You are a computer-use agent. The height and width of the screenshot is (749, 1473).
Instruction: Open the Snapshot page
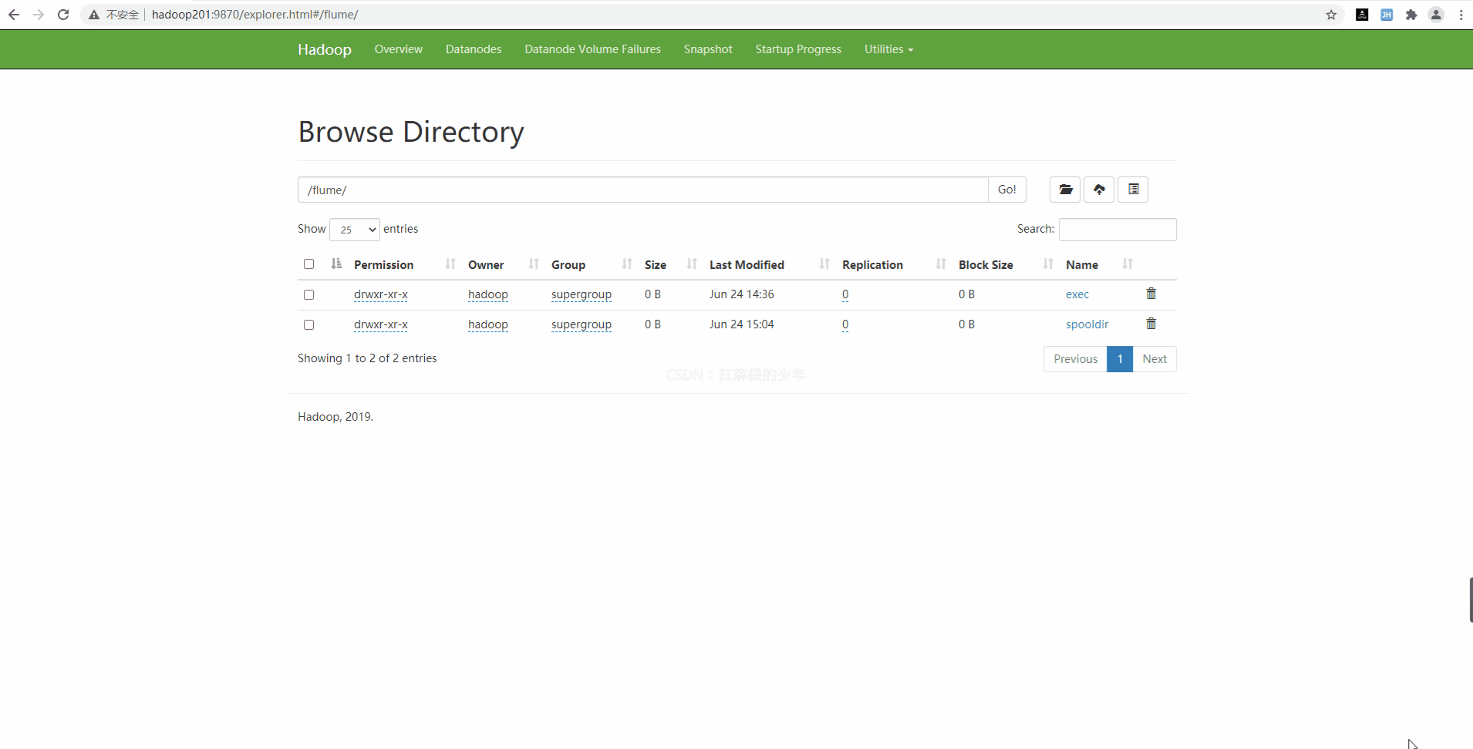click(x=708, y=49)
